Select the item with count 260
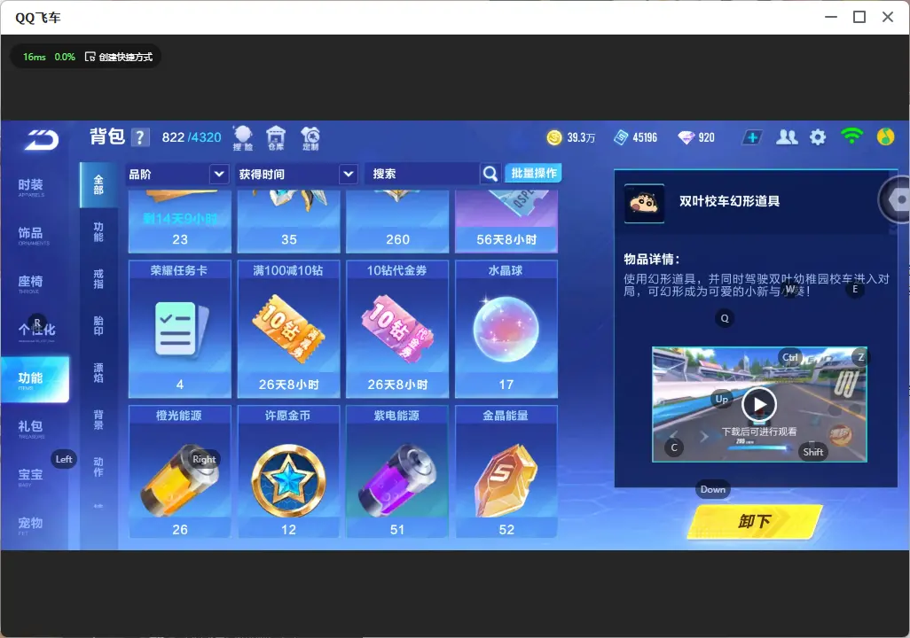This screenshot has height=638, width=910. pos(397,221)
